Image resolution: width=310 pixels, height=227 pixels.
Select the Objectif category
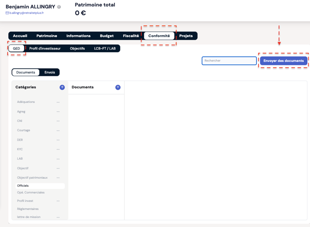coord(23,168)
